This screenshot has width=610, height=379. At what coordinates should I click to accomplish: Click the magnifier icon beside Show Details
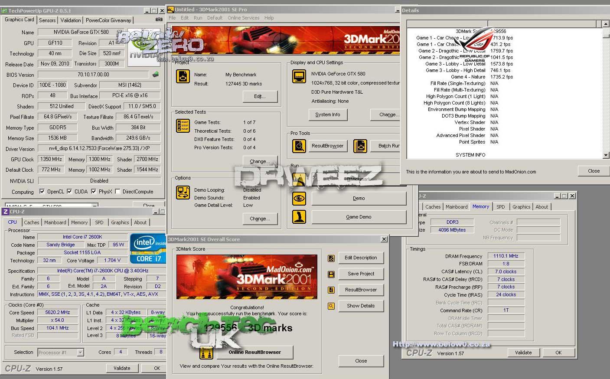click(x=331, y=306)
